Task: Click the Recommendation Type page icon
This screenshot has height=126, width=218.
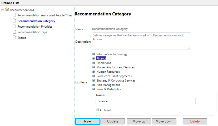Action: 14,32
